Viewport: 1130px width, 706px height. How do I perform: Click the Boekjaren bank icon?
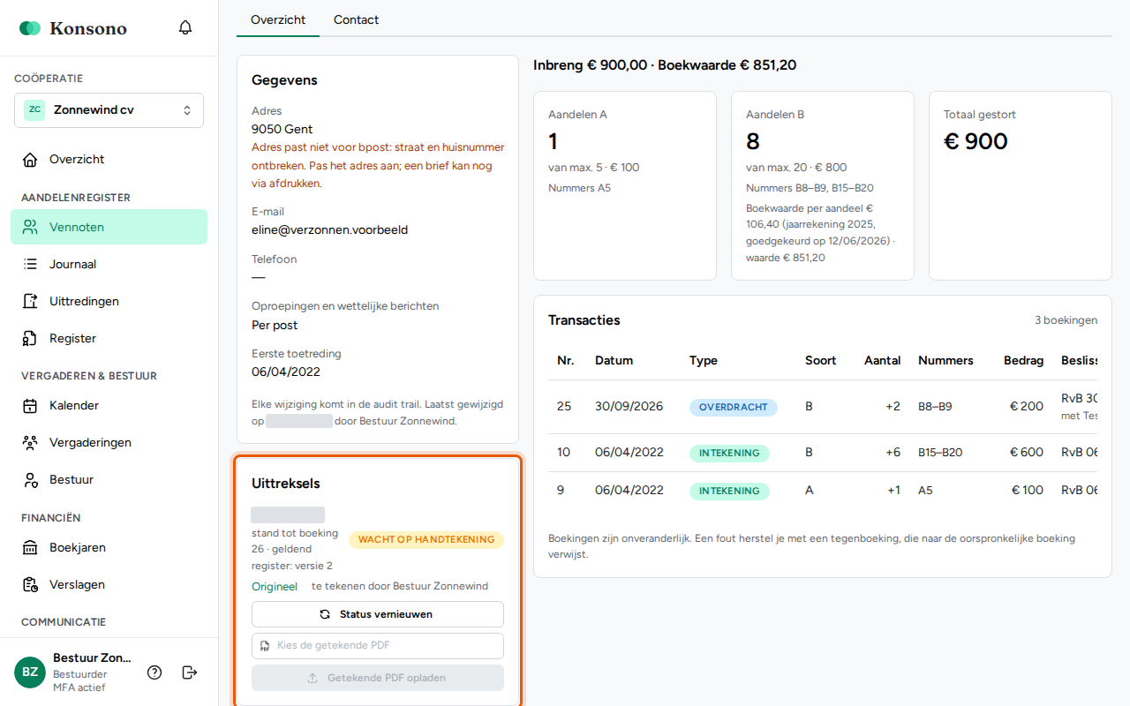tap(30, 548)
